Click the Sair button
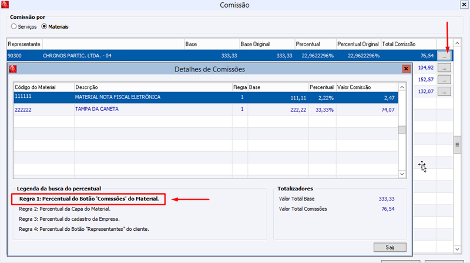 390,247
